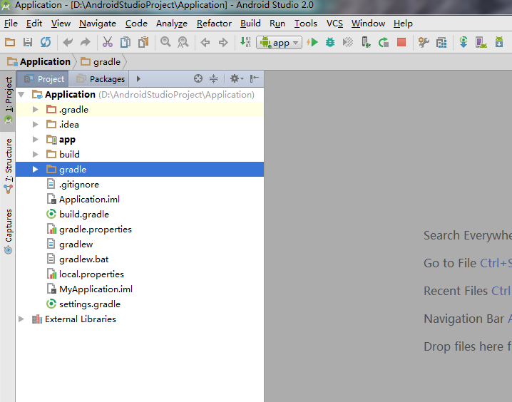The height and width of the screenshot is (402, 512).
Task: Toggle the 1: Project side tool window
Action: pyautogui.click(x=8, y=100)
